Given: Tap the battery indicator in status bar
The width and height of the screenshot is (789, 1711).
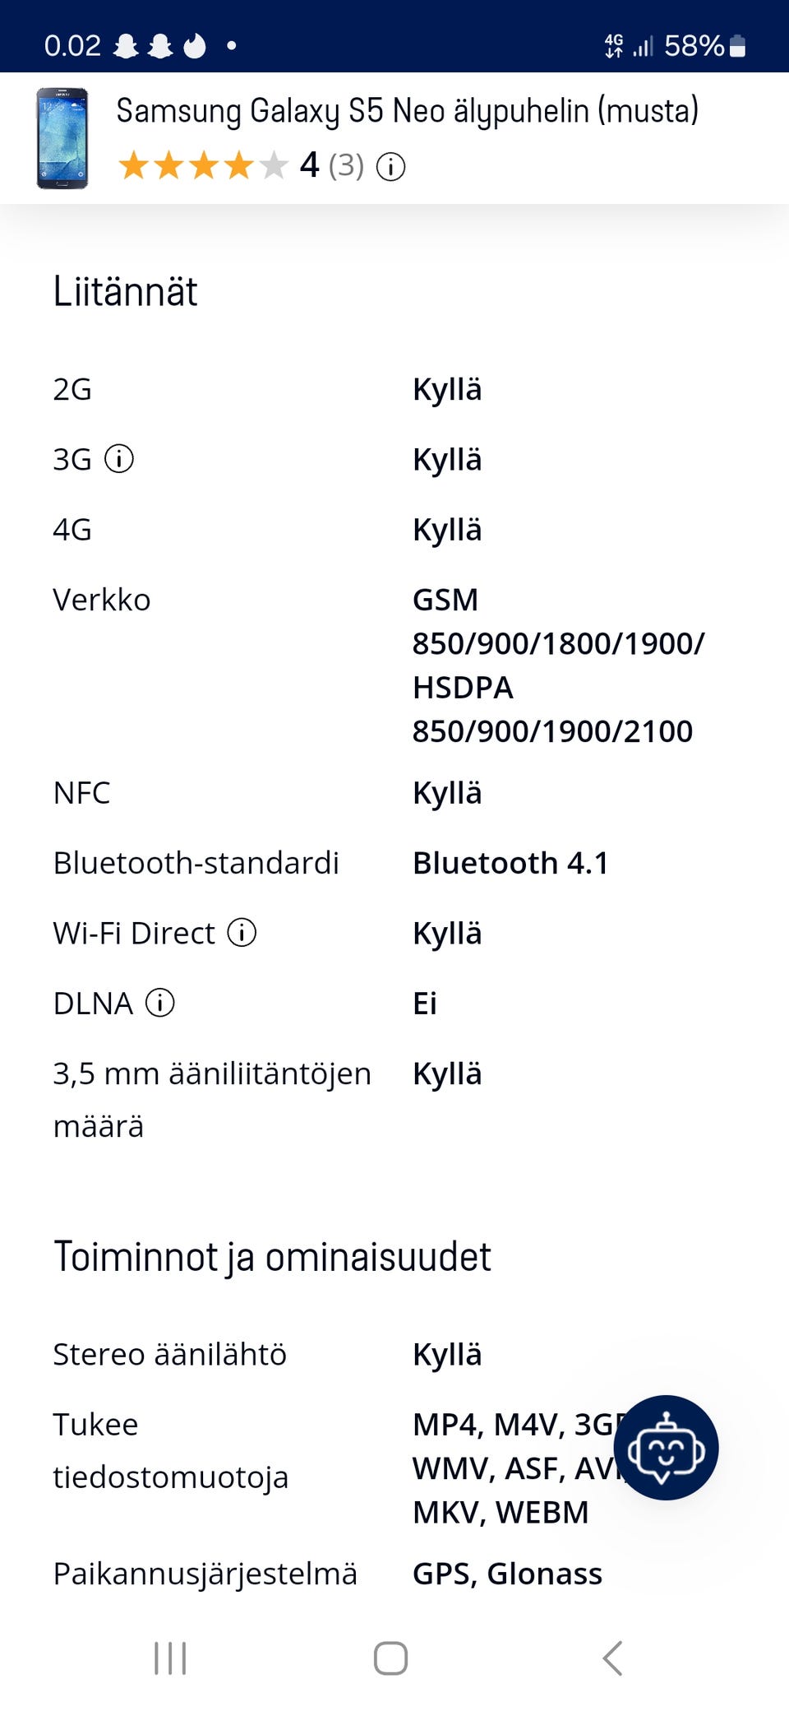Looking at the screenshot, I should [x=737, y=46].
